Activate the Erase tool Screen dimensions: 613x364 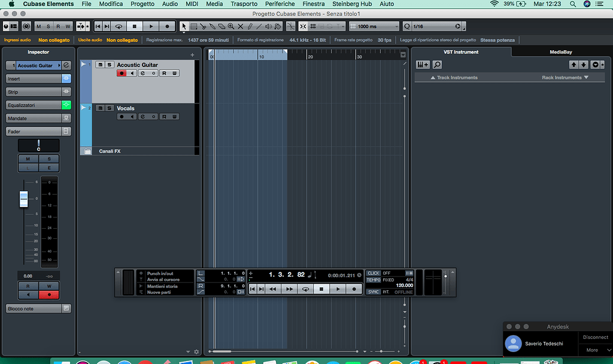[221, 26]
